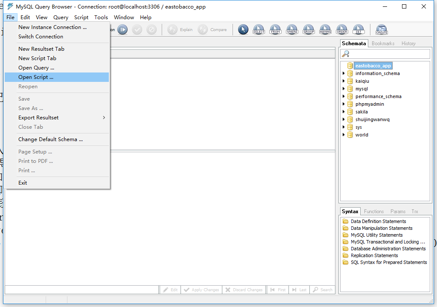Select New Instance Connection menu entry

(x=52, y=27)
